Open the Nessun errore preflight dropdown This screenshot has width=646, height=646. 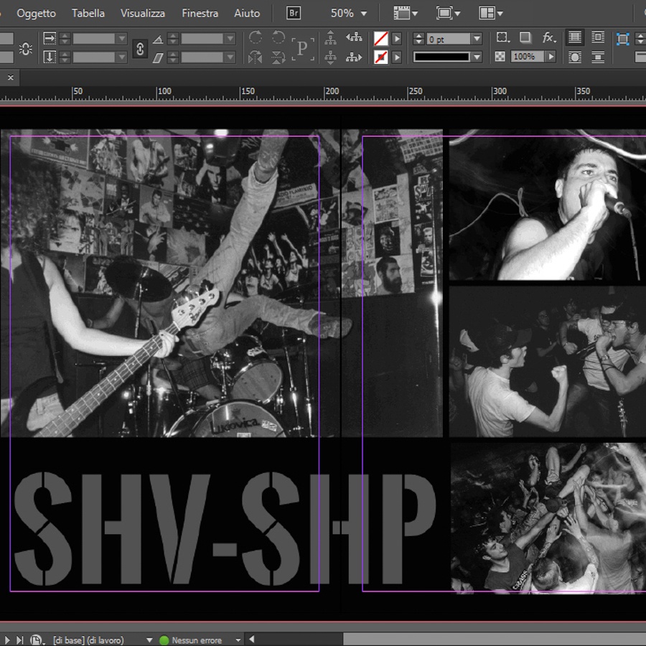[238, 640]
